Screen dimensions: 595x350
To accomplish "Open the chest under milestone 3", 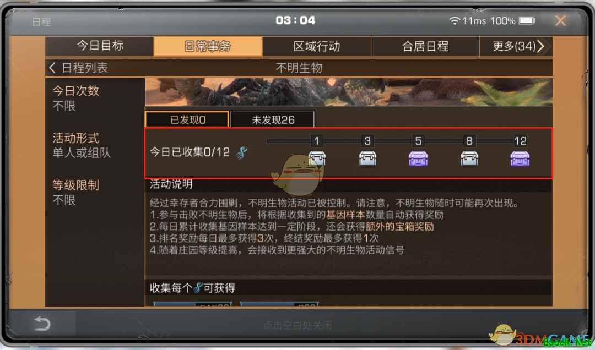I will 367,158.
